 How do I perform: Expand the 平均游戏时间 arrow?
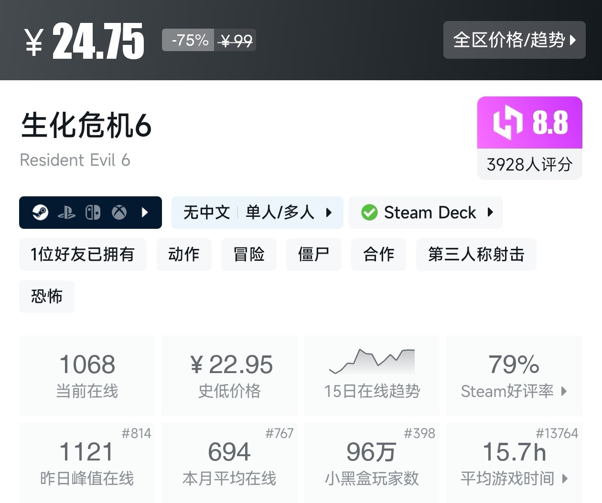565,478
